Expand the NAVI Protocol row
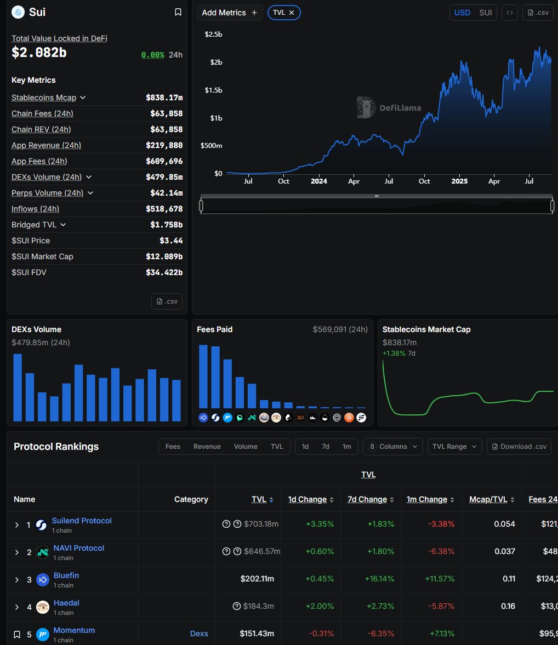The height and width of the screenshot is (645, 558). 17,552
